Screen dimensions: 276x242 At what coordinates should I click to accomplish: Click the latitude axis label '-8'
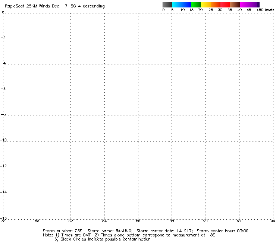(3, 114)
